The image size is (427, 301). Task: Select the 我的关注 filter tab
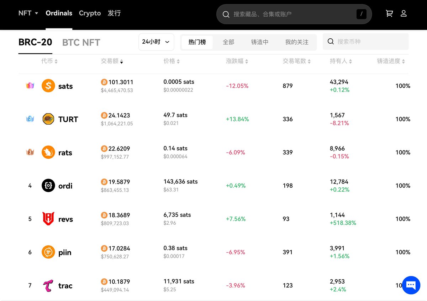[297, 42]
